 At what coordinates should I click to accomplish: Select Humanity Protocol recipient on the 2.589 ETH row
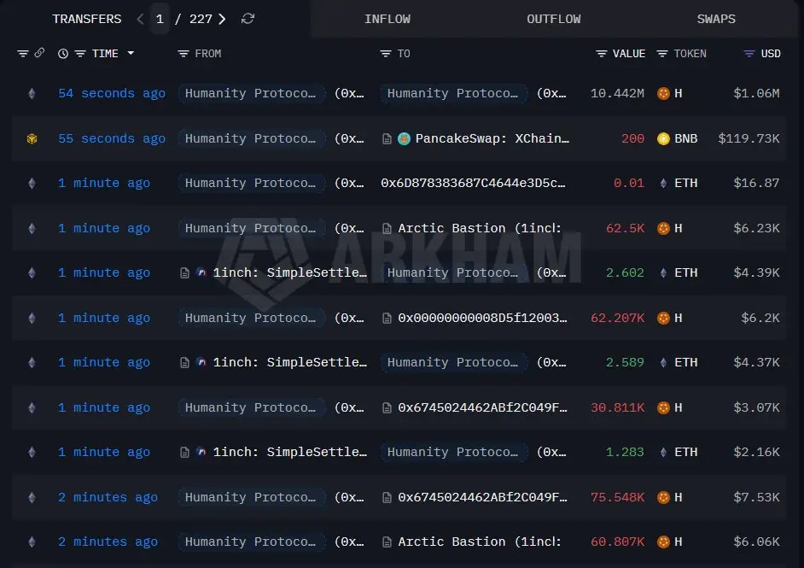click(453, 362)
